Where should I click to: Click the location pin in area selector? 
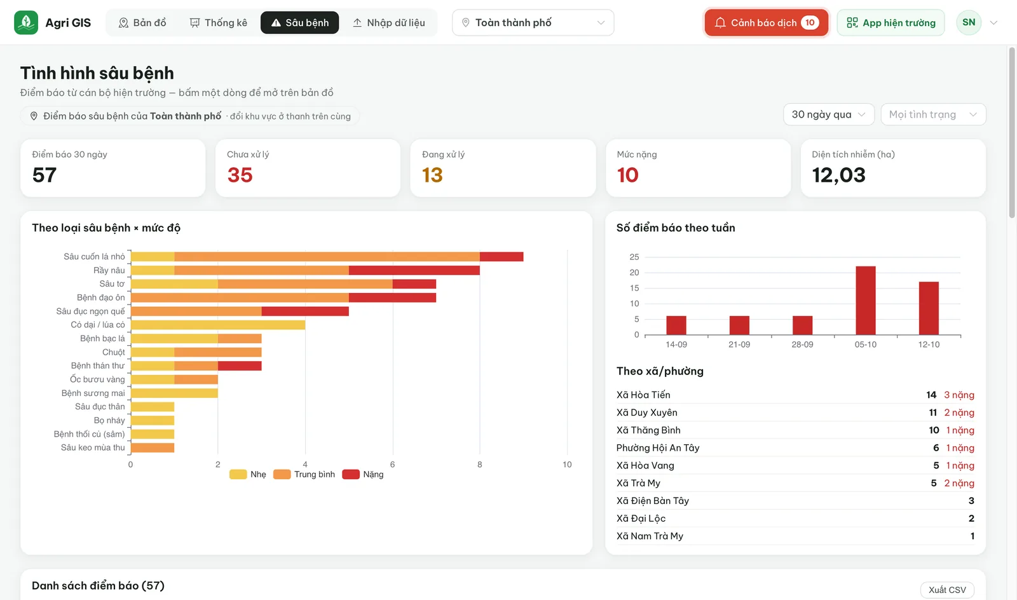point(466,23)
